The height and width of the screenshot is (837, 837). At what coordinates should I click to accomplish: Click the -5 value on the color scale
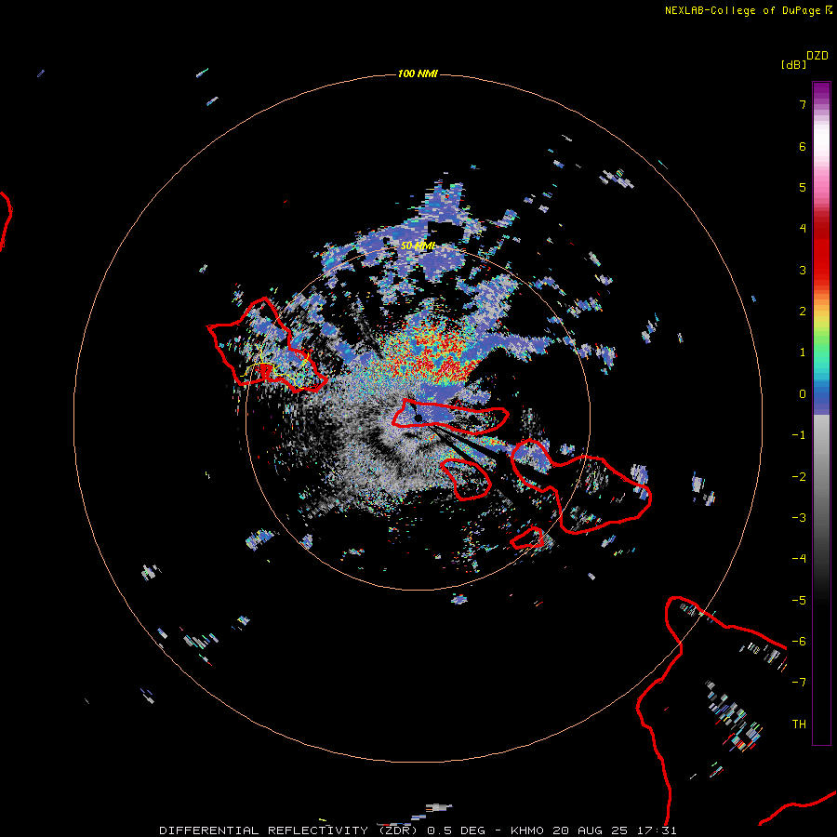coord(799,601)
